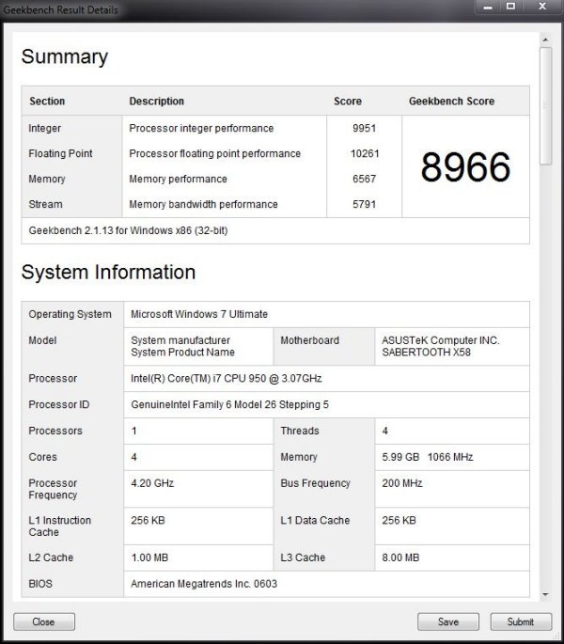564x644 pixels.
Task: Click the Section column header
Action: [47, 101]
